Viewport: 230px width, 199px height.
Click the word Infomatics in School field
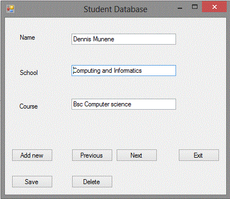(x=128, y=71)
